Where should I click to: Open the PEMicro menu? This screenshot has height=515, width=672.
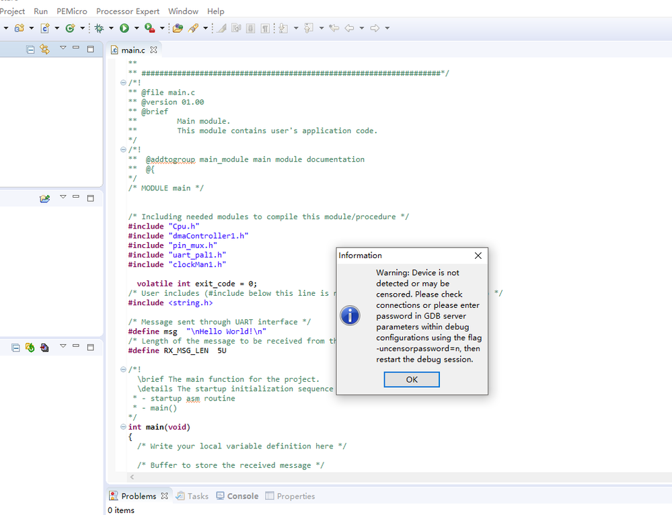[x=72, y=11]
